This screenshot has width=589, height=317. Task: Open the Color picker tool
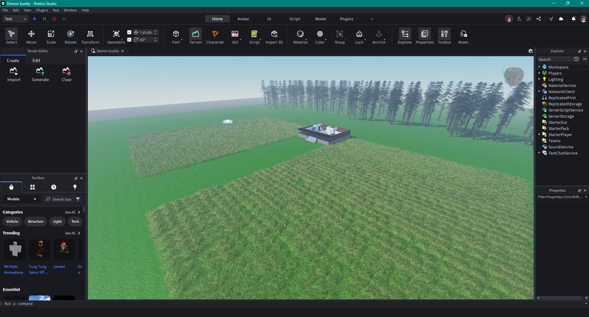320,36
